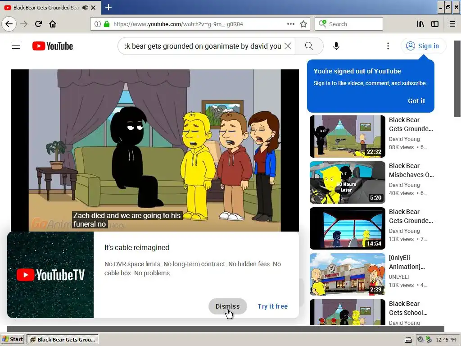Show site information icon in address bar
The image size is (461, 346).
97,24
